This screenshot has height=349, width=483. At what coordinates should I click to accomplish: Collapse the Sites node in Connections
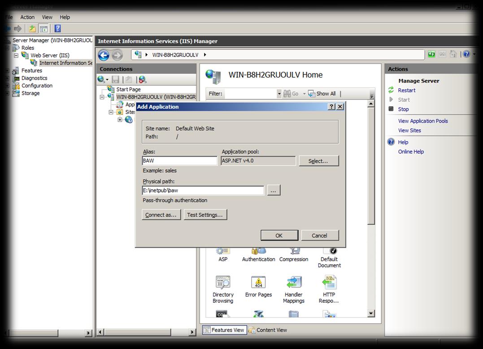[111, 112]
